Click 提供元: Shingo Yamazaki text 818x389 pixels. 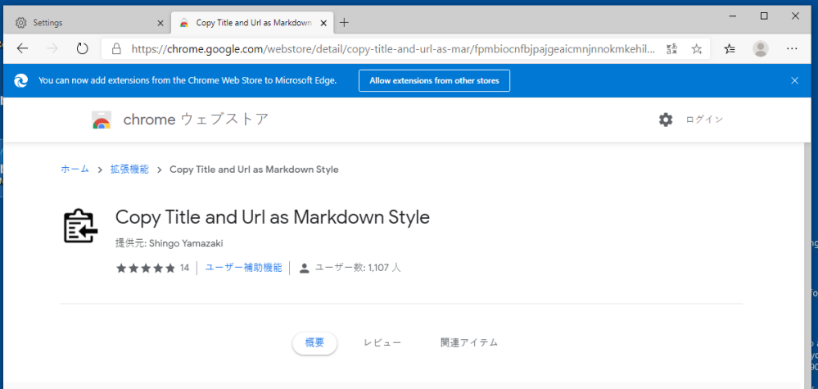pos(169,243)
